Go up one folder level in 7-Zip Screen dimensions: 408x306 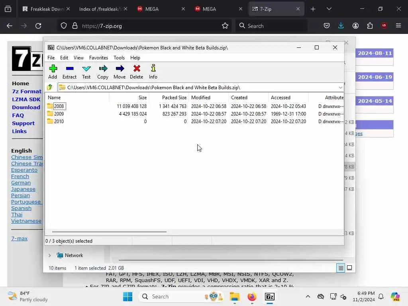50,87
